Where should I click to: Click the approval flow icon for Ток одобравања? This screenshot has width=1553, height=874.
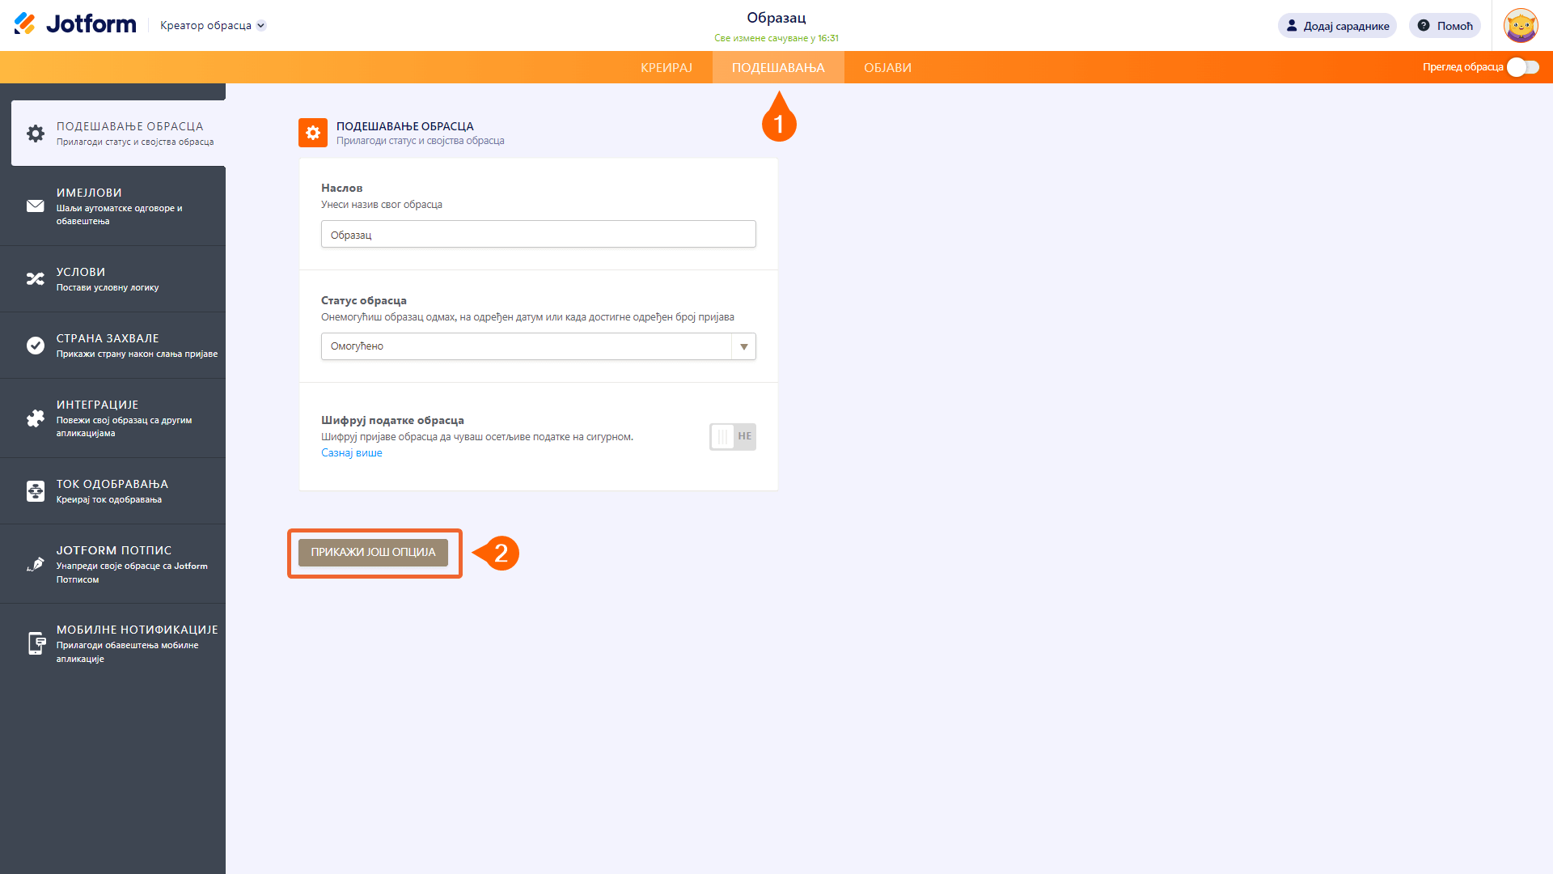[x=36, y=491]
